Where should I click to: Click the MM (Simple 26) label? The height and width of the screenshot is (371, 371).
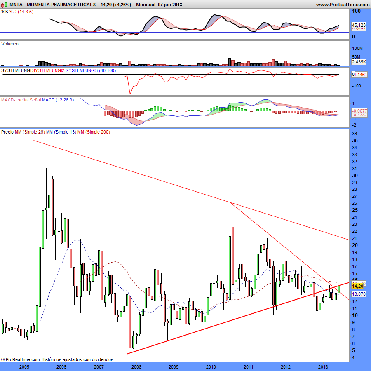tap(30, 132)
